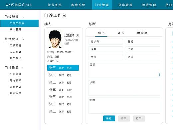Click the 保存 button
This screenshot has width=173, height=130.
(x=109, y=118)
